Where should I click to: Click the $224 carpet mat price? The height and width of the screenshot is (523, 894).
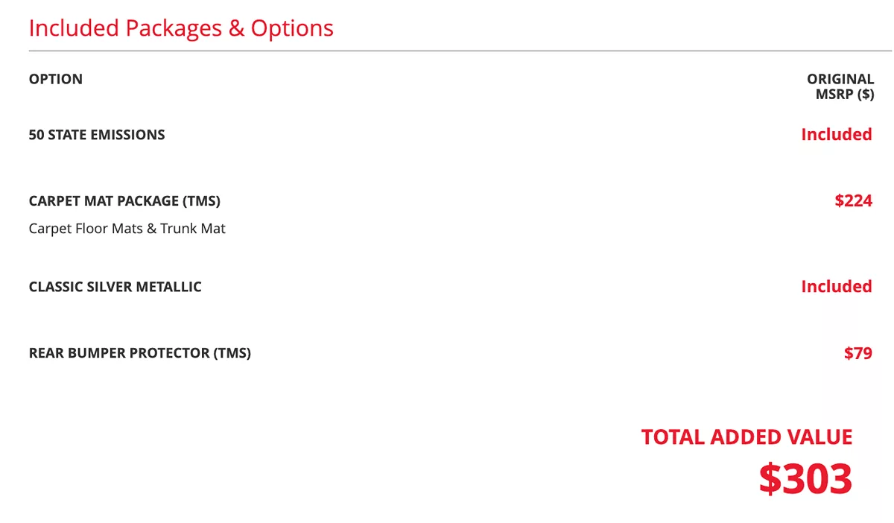(x=853, y=201)
